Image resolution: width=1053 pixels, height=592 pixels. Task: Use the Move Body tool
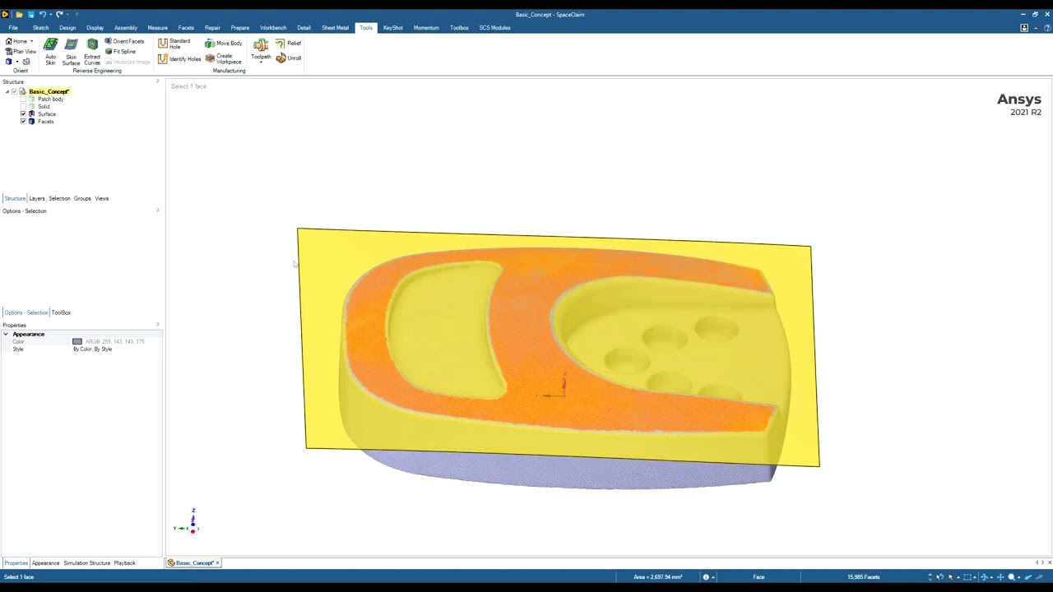coord(224,44)
